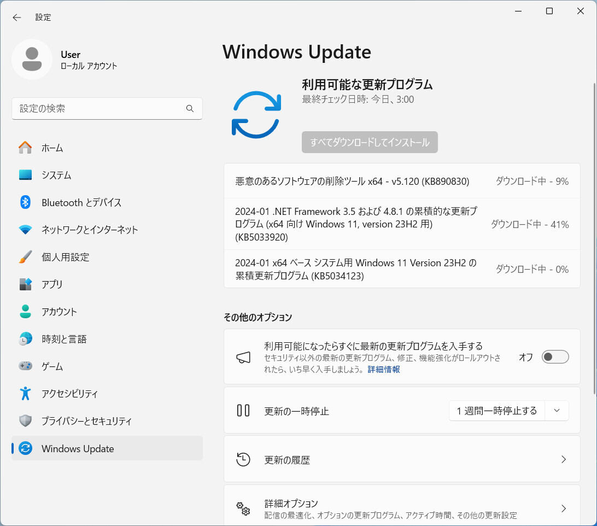Click the paintbrush icon beside 個人用設定
Screen dimensions: 597x526
tap(25, 257)
